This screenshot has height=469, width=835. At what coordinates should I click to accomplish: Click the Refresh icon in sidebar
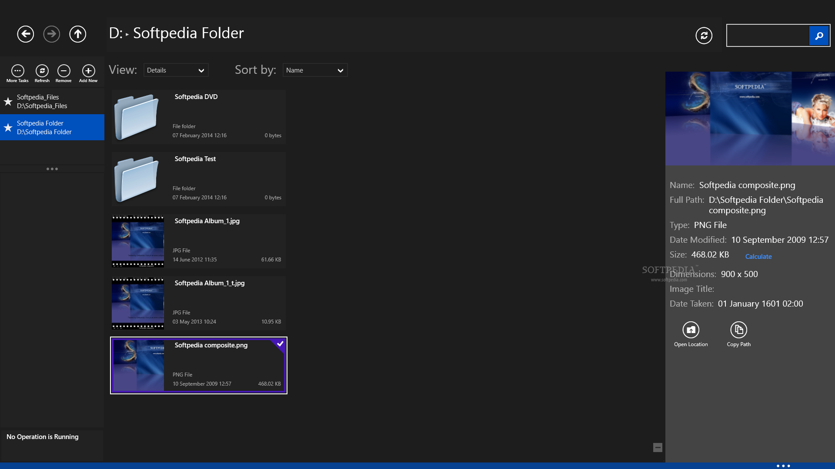click(42, 73)
